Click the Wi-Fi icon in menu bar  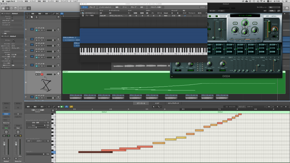(261, 1)
